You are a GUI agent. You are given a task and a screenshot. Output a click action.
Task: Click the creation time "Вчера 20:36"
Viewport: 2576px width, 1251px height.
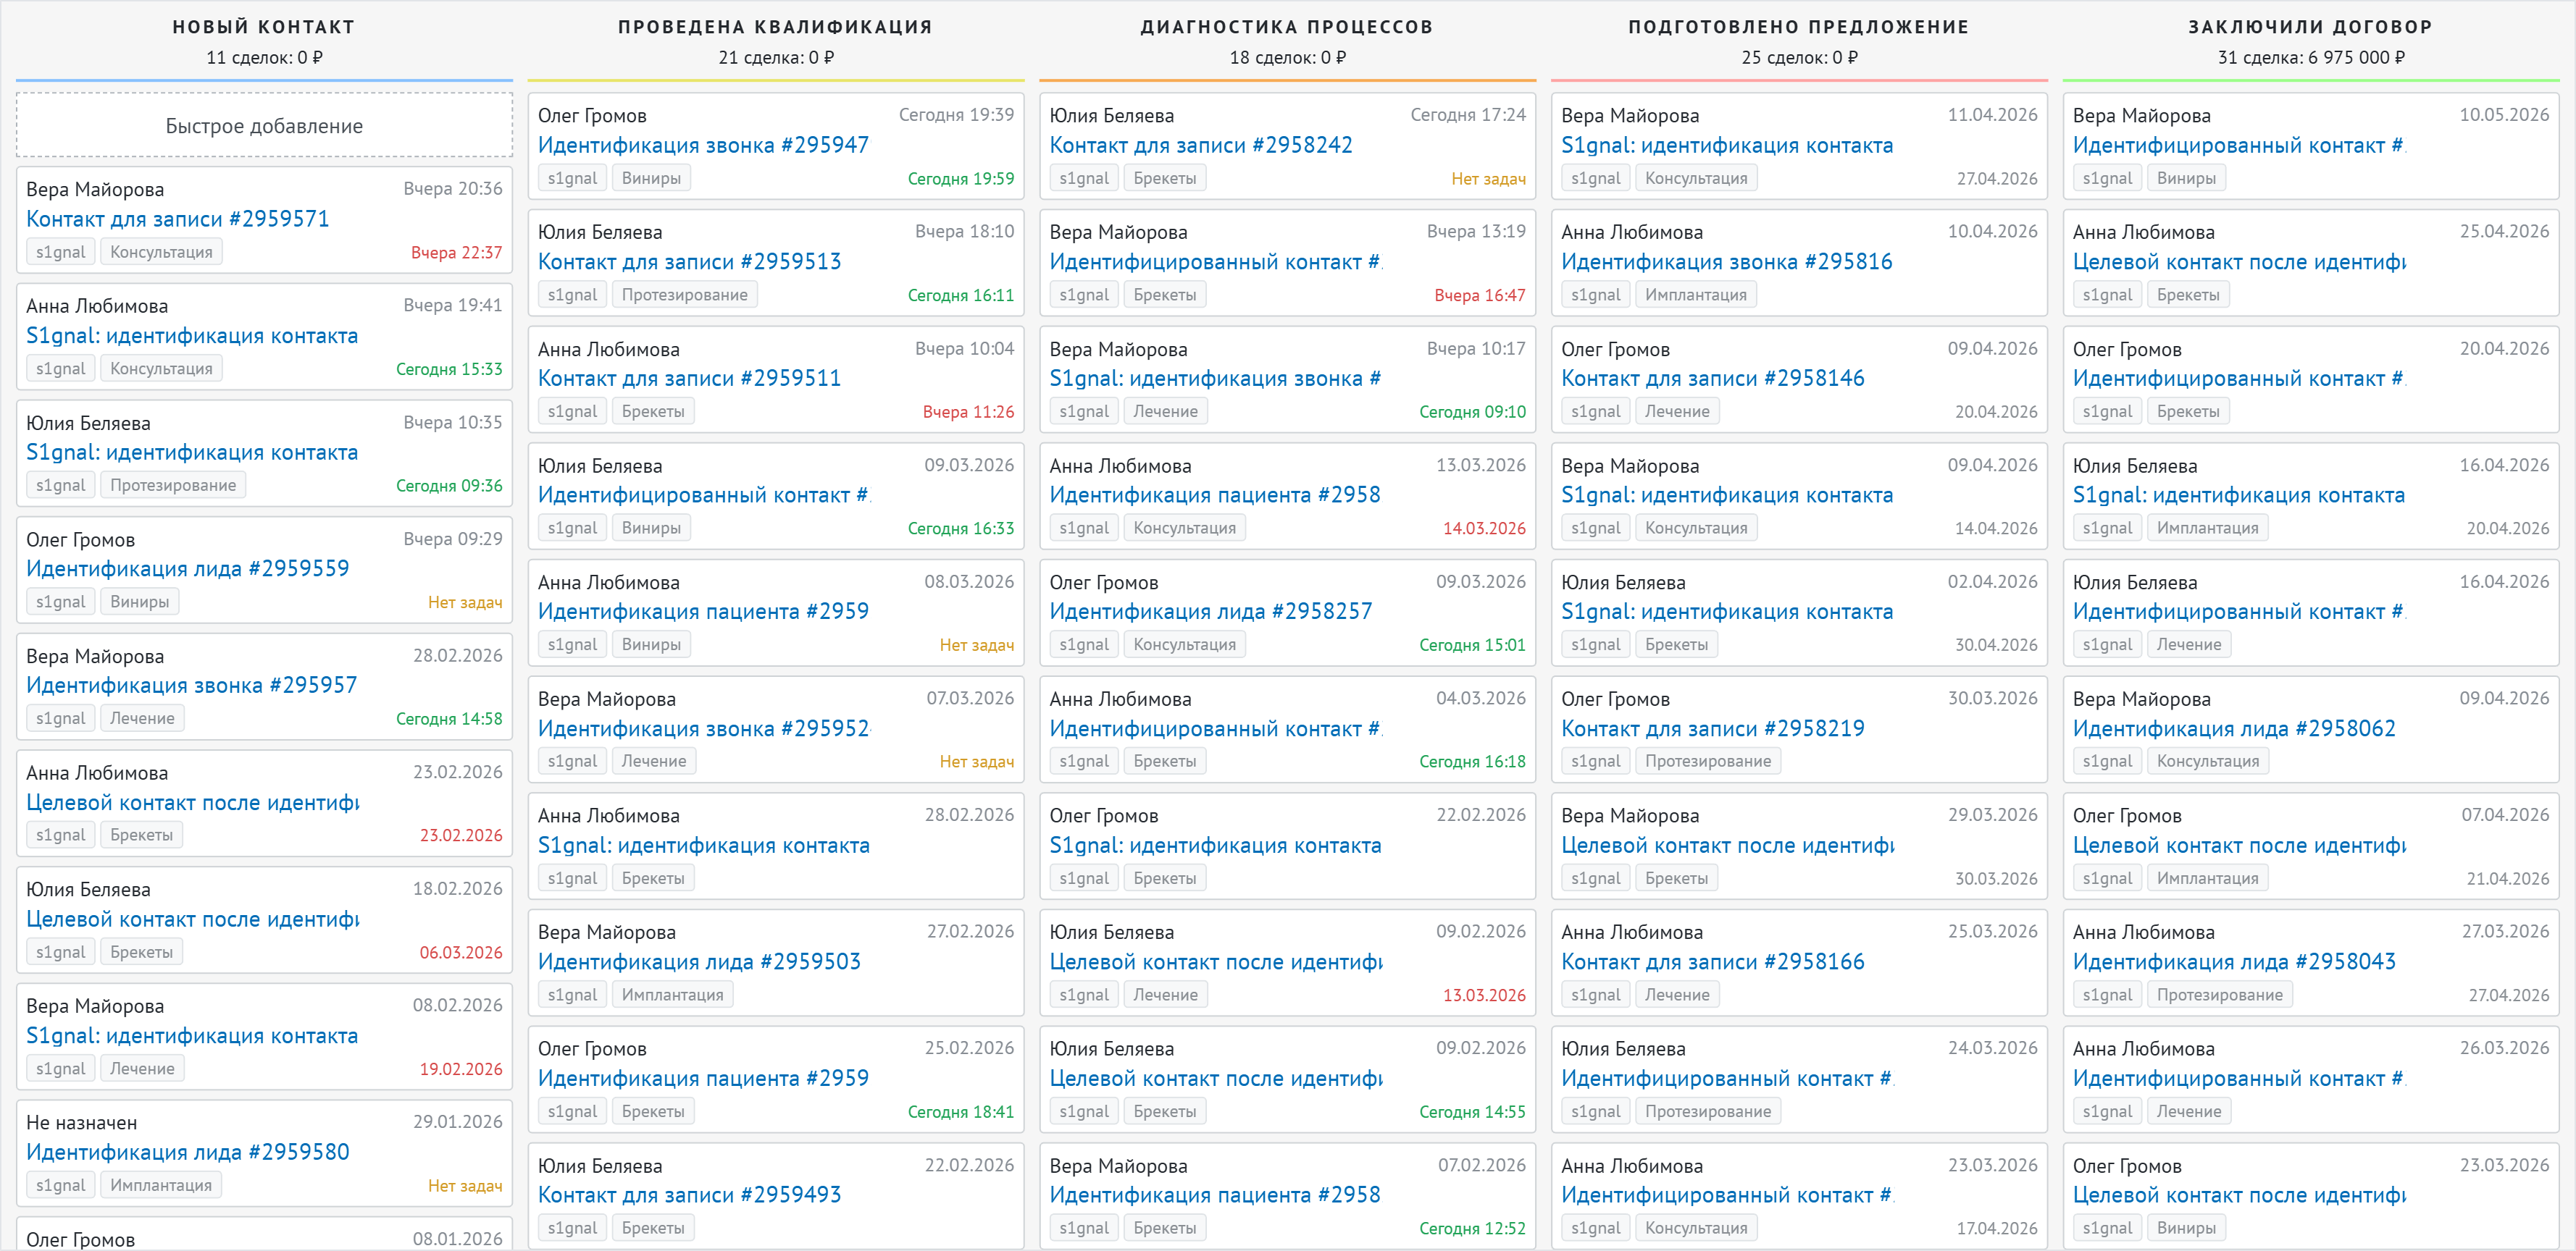tap(453, 189)
